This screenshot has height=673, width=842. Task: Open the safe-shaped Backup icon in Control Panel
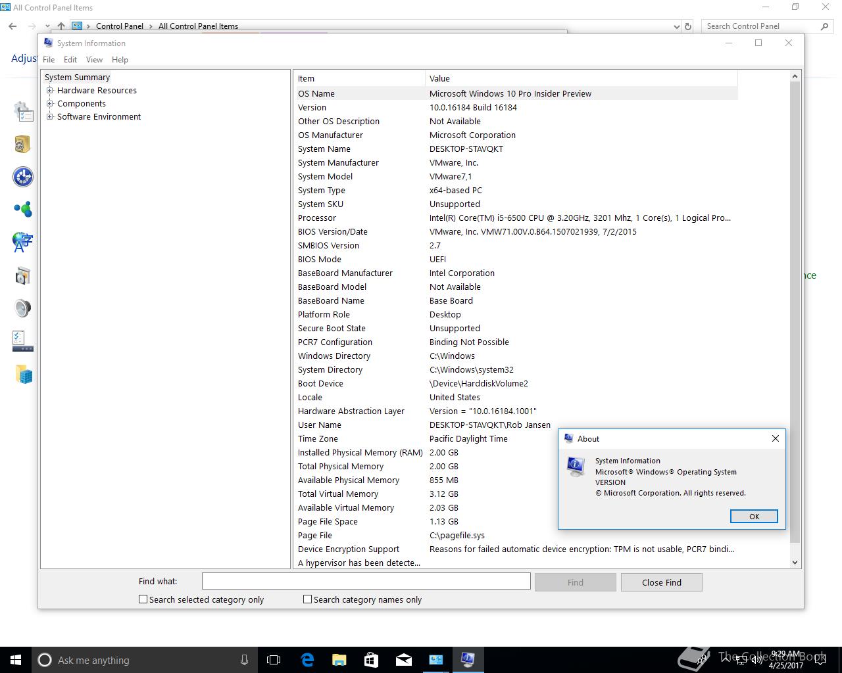(x=22, y=144)
